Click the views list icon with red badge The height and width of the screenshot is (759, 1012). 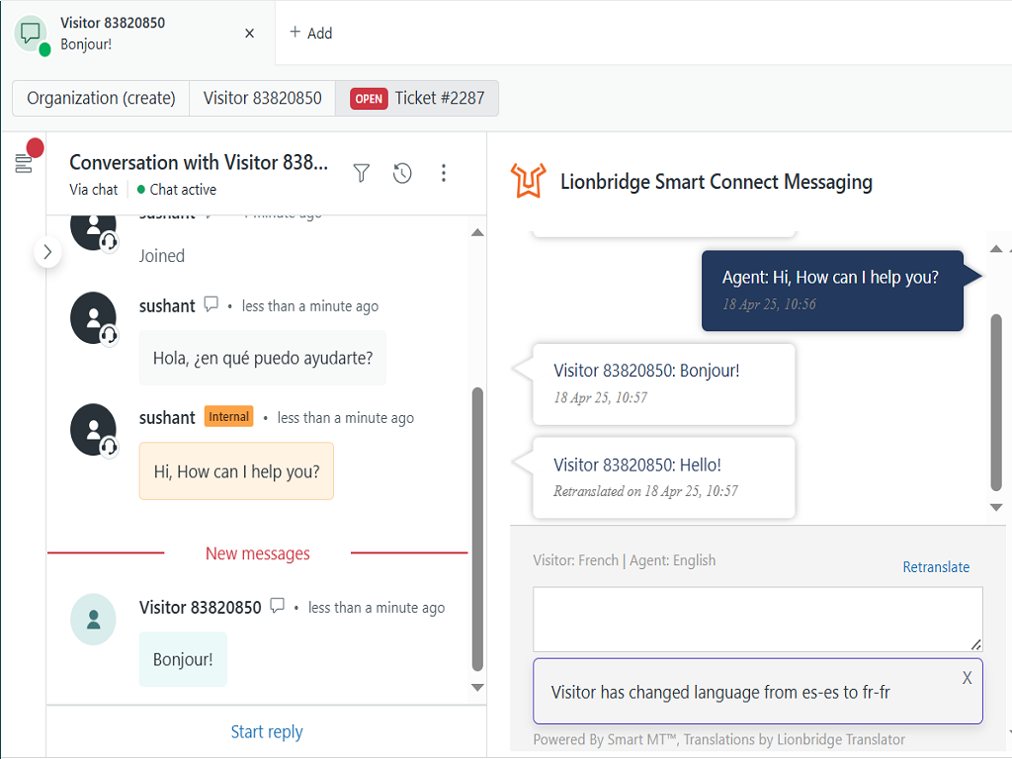[25, 163]
